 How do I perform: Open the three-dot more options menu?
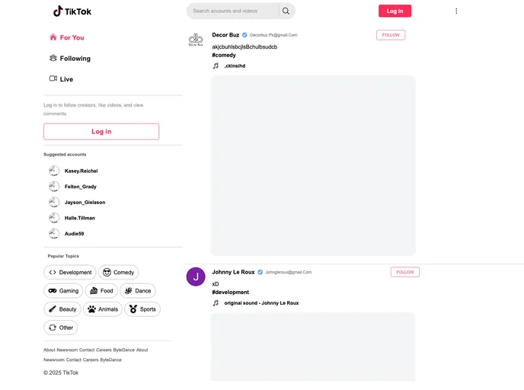pos(456,11)
